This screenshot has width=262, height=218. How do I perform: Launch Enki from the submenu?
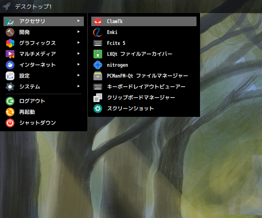click(x=144, y=32)
